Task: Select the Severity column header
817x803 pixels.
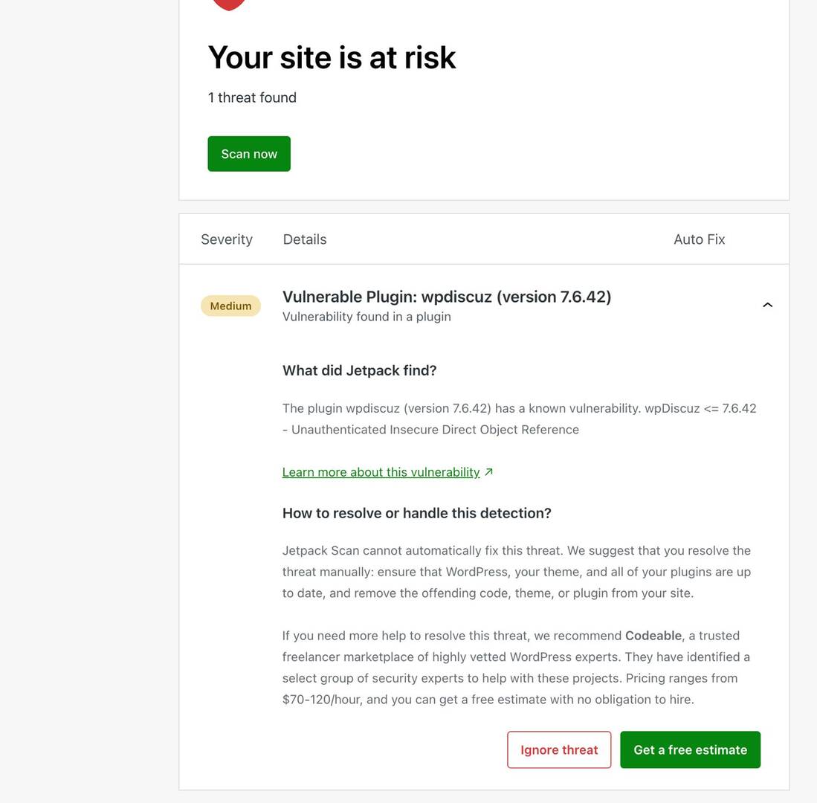Action: pos(227,239)
